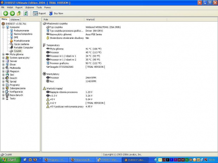This screenshot has width=218, height=163.
Task: Select the Typ czujnika row
Action: tap(83, 27)
